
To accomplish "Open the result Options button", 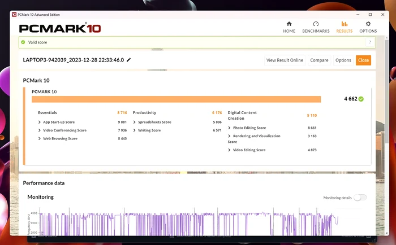I will point(343,60).
